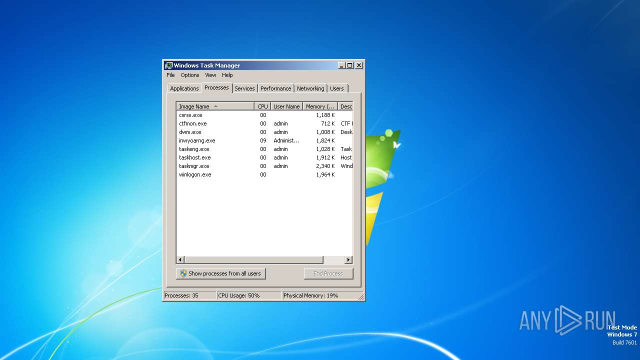This screenshot has width=640, height=360.
Task: Click the 1,188 K memory value
Action: [325, 115]
